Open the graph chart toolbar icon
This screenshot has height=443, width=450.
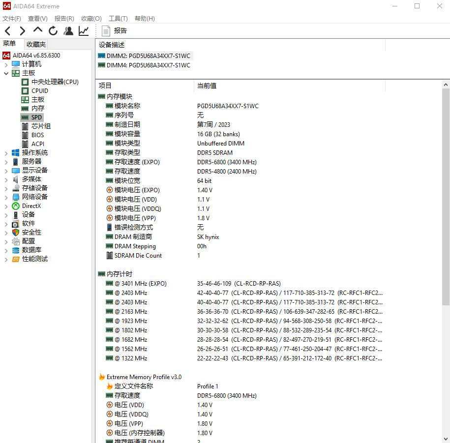click(84, 30)
